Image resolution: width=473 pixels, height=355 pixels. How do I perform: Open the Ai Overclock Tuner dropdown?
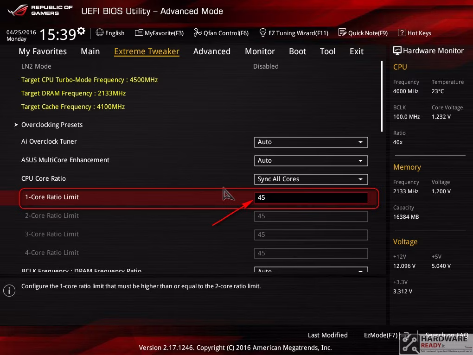(x=311, y=142)
